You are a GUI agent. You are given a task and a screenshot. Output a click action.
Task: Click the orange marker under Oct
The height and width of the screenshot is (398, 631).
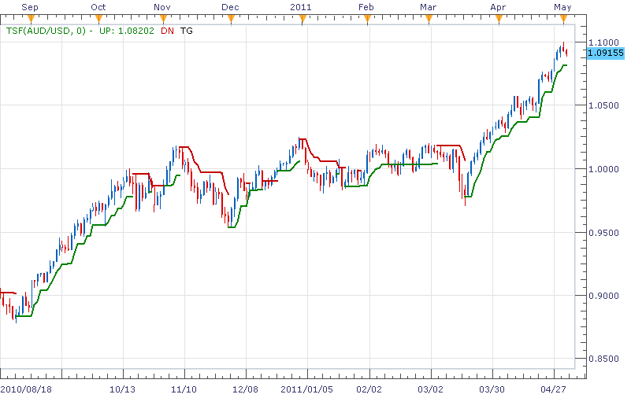click(98, 19)
